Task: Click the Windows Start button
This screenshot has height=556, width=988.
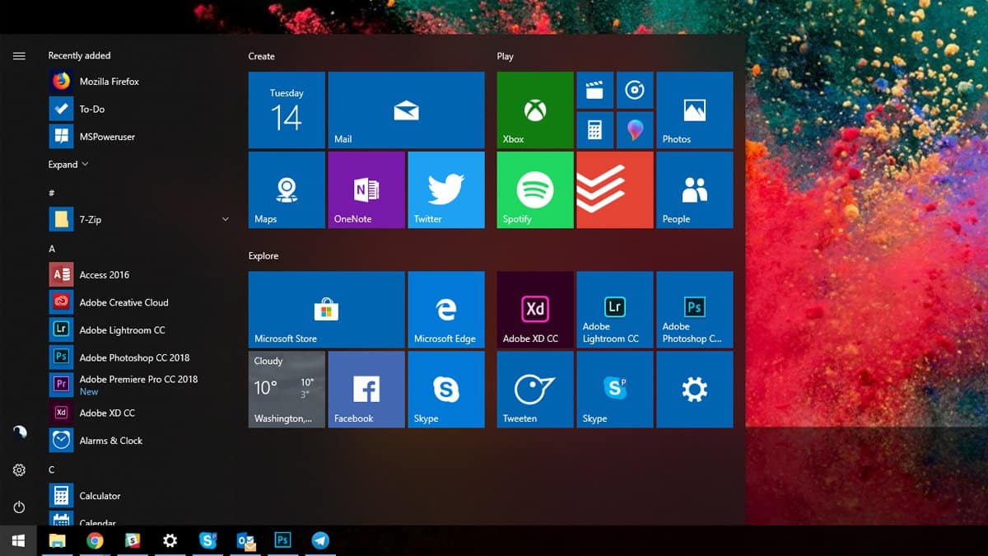Action: pos(18,540)
